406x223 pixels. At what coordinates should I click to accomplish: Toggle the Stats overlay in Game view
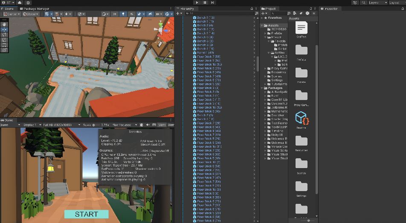click(x=162, y=125)
